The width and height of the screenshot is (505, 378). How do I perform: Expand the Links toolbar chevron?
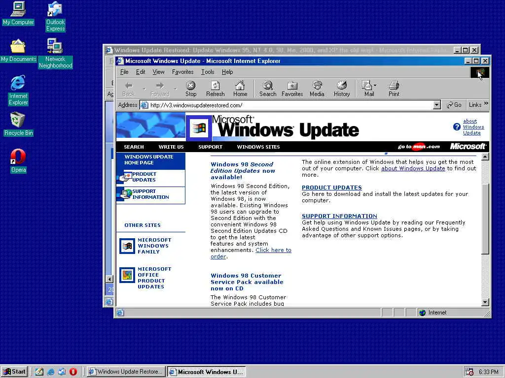(x=486, y=103)
